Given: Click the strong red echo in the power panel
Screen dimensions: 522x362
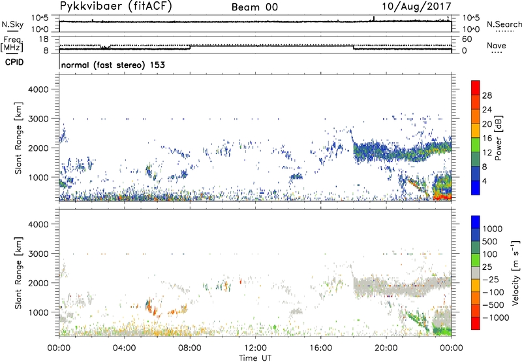Looking at the screenshot, I should [442, 197].
